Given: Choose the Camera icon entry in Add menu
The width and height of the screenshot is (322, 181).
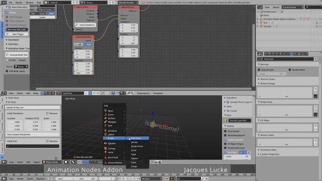Looking at the screenshot, I should point(114,149).
